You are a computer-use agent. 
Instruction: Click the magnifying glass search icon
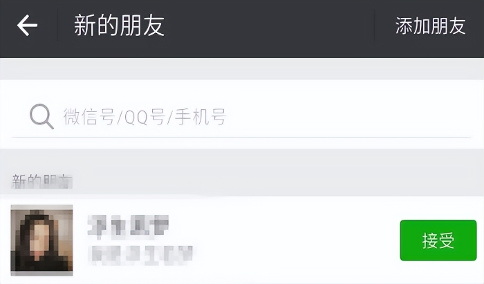[x=41, y=117]
